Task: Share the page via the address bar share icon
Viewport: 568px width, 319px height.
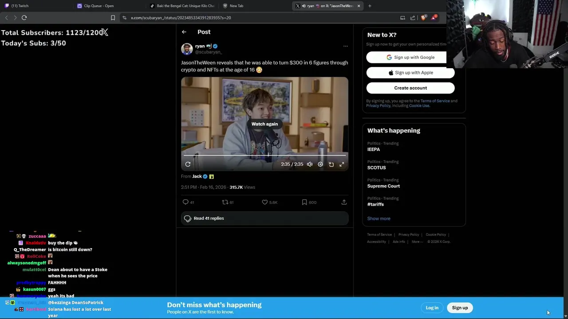Action: click(x=413, y=18)
